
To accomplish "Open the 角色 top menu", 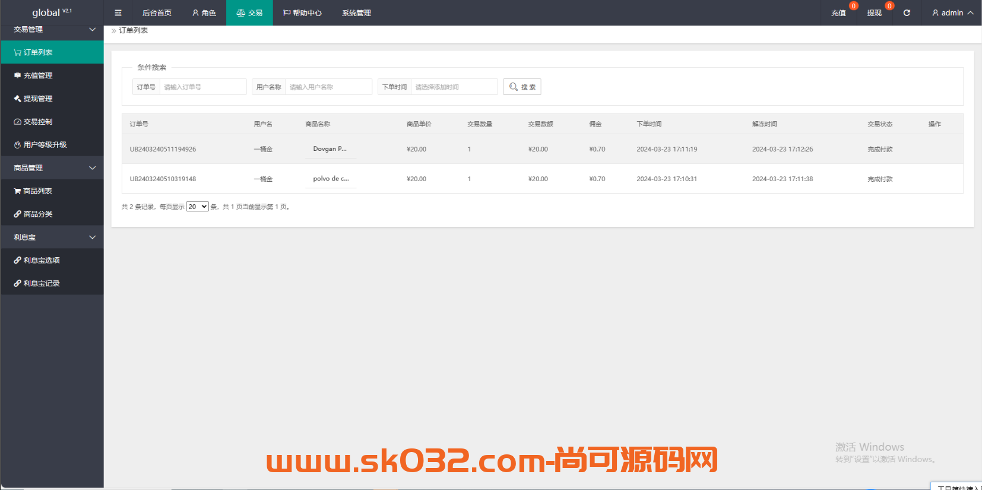I will [204, 12].
